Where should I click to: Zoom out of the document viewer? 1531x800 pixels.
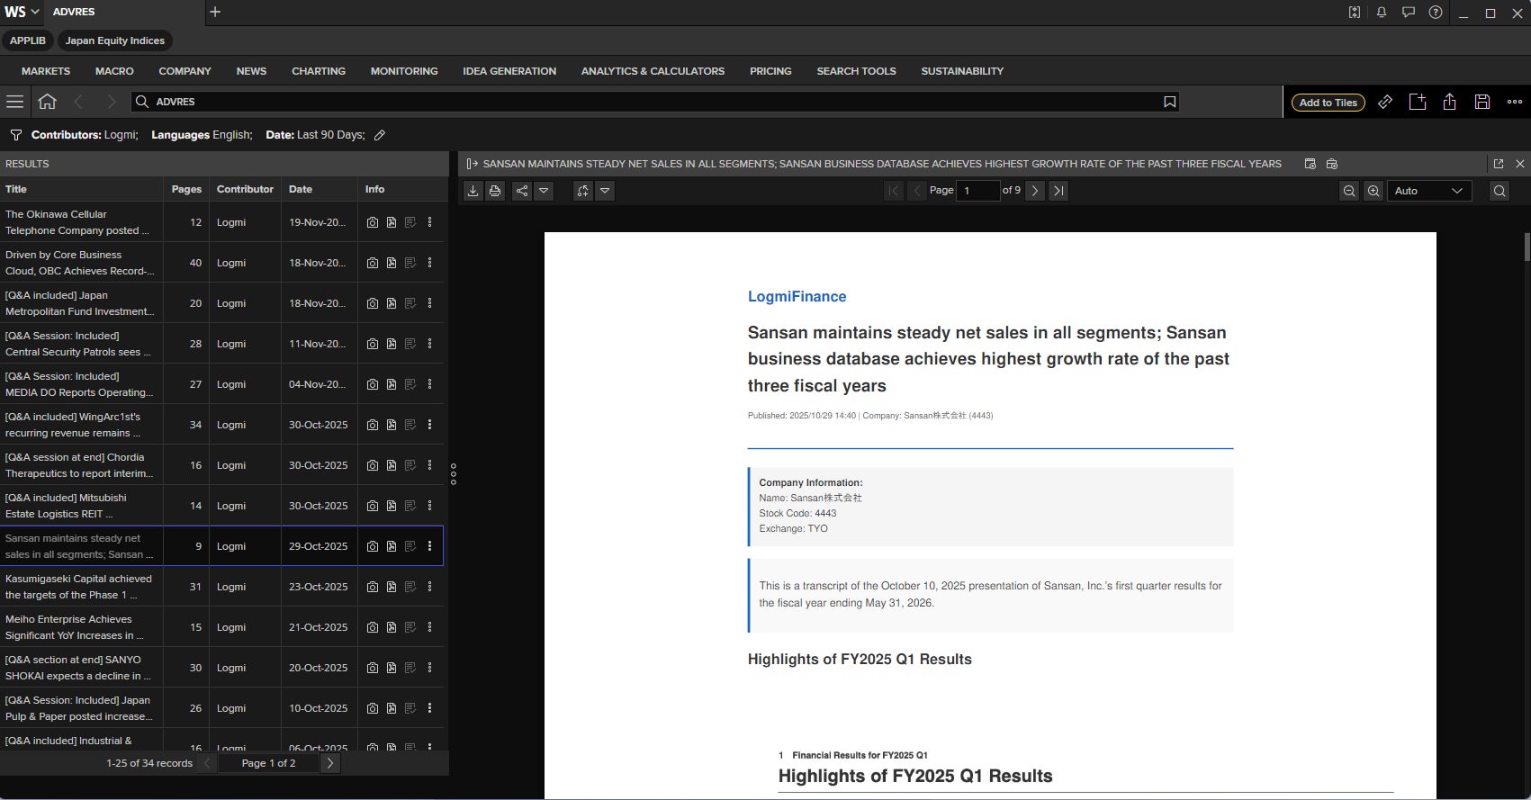1349,191
